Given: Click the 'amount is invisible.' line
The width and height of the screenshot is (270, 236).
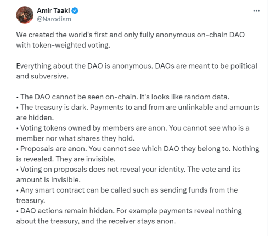Looking at the screenshot, I should click(48, 179).
